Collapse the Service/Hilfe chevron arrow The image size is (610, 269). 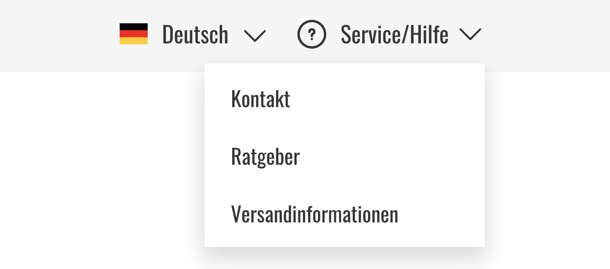click(x=470, y=34)
